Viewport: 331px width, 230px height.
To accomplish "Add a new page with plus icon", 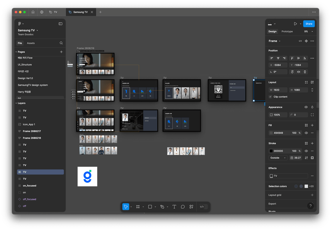I will (61, 52).
